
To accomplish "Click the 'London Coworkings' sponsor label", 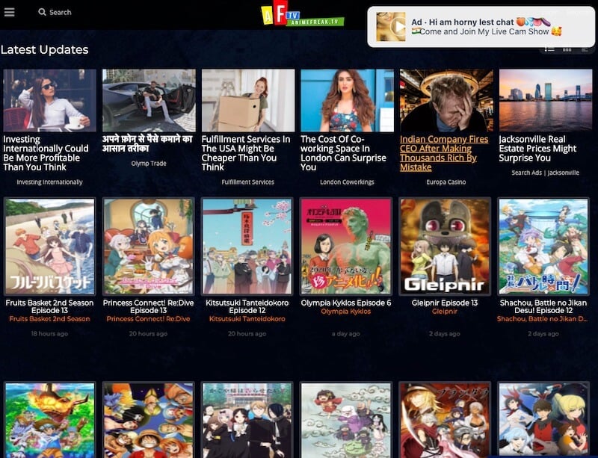I will [347, 182].
